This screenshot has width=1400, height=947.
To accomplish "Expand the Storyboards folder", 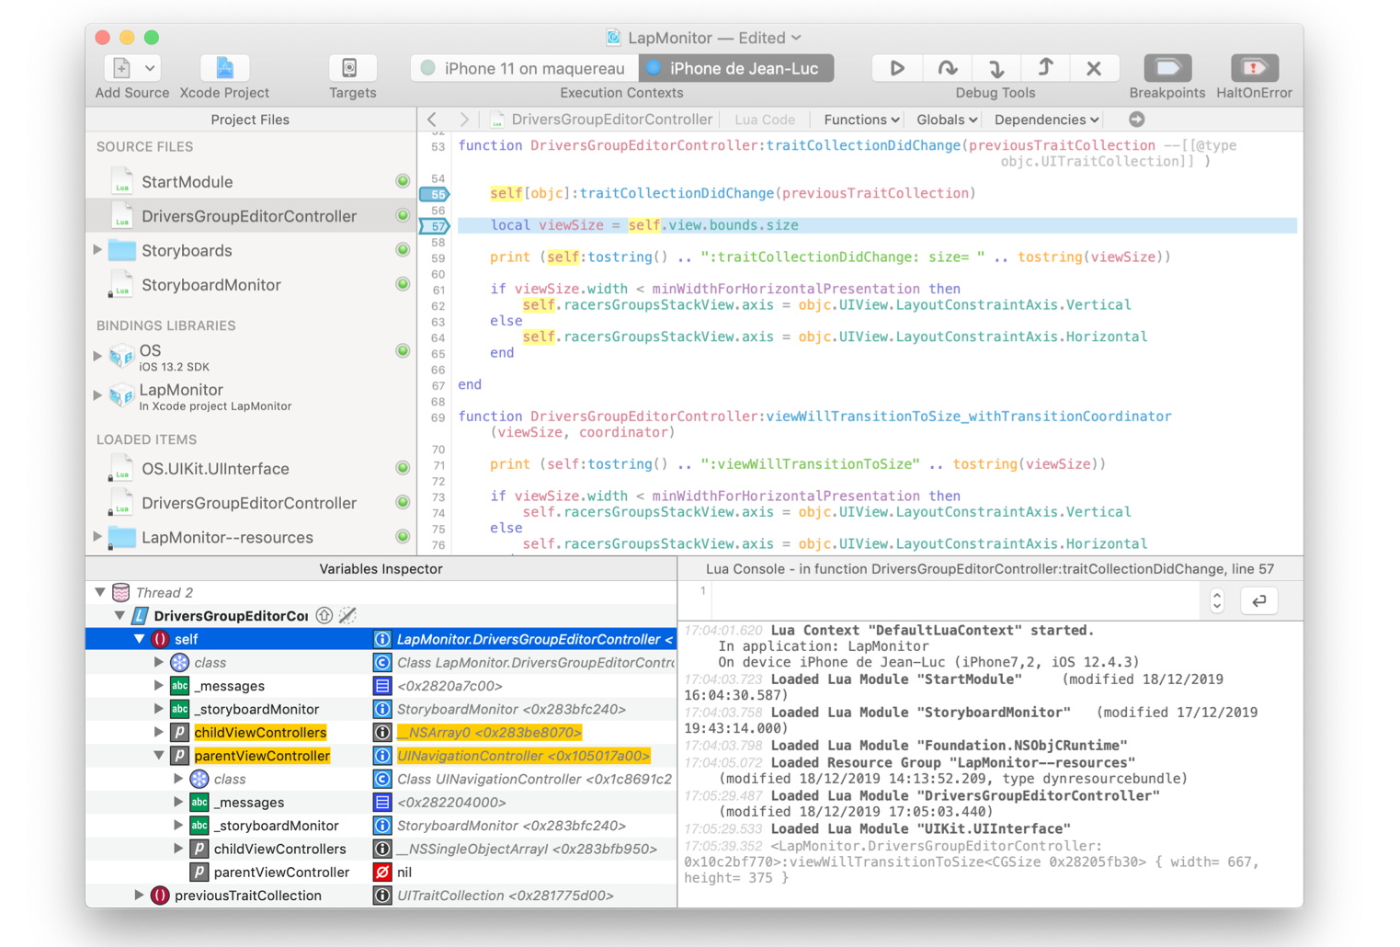I will (x=97, y=250).
